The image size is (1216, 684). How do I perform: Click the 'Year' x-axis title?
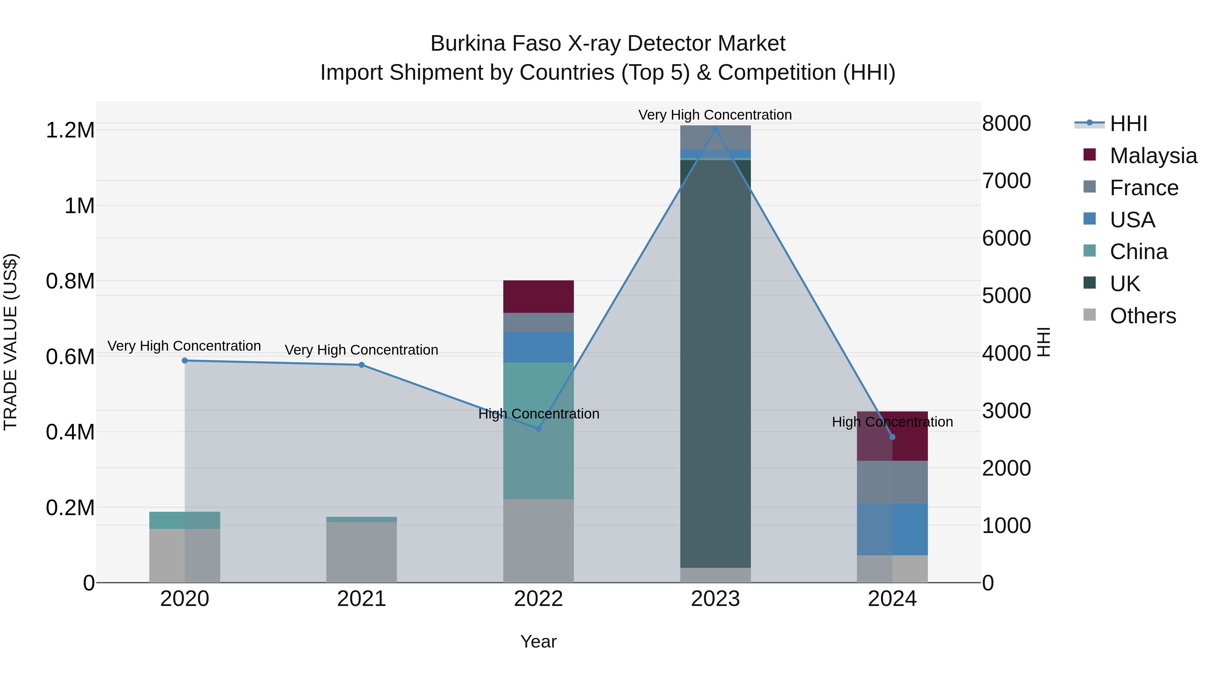click(x=539, y=641)
